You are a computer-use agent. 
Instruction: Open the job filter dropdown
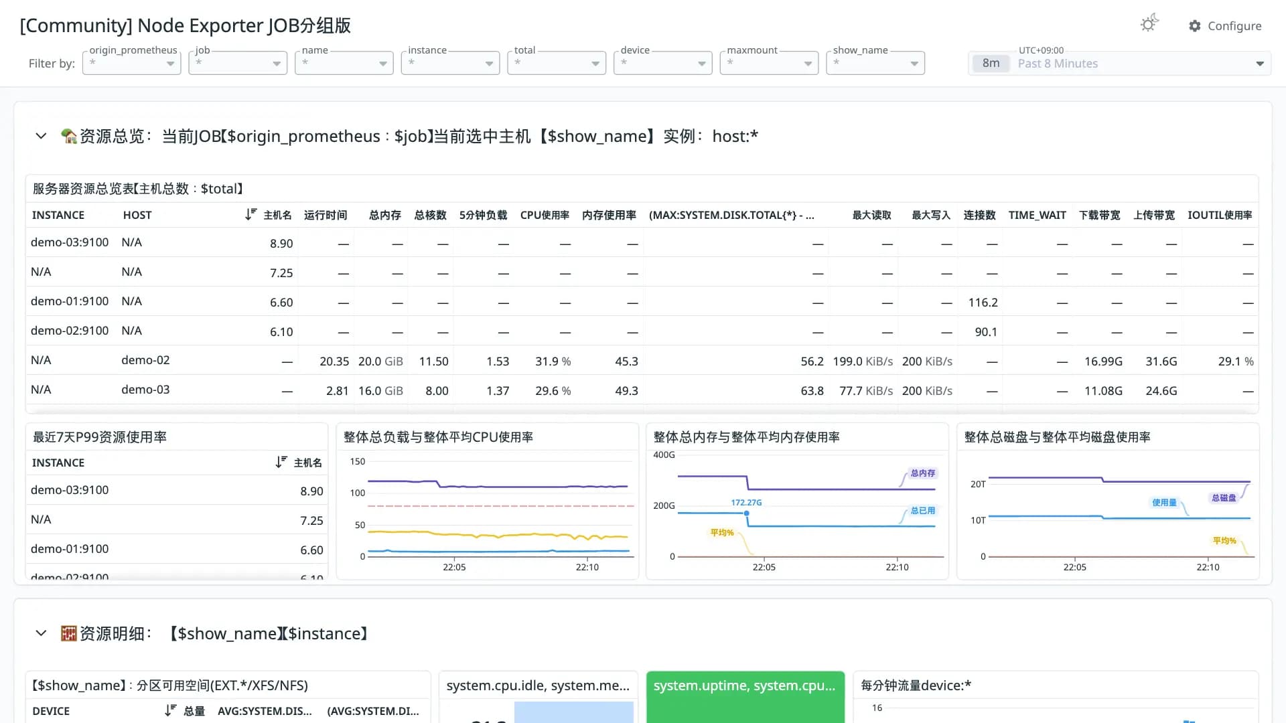238,63
